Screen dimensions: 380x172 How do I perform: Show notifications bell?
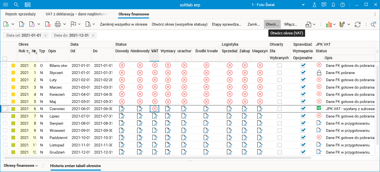click(333, 5)
